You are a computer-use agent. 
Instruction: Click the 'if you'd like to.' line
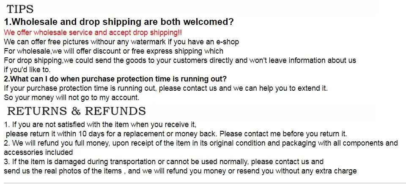tap(27, 70)
